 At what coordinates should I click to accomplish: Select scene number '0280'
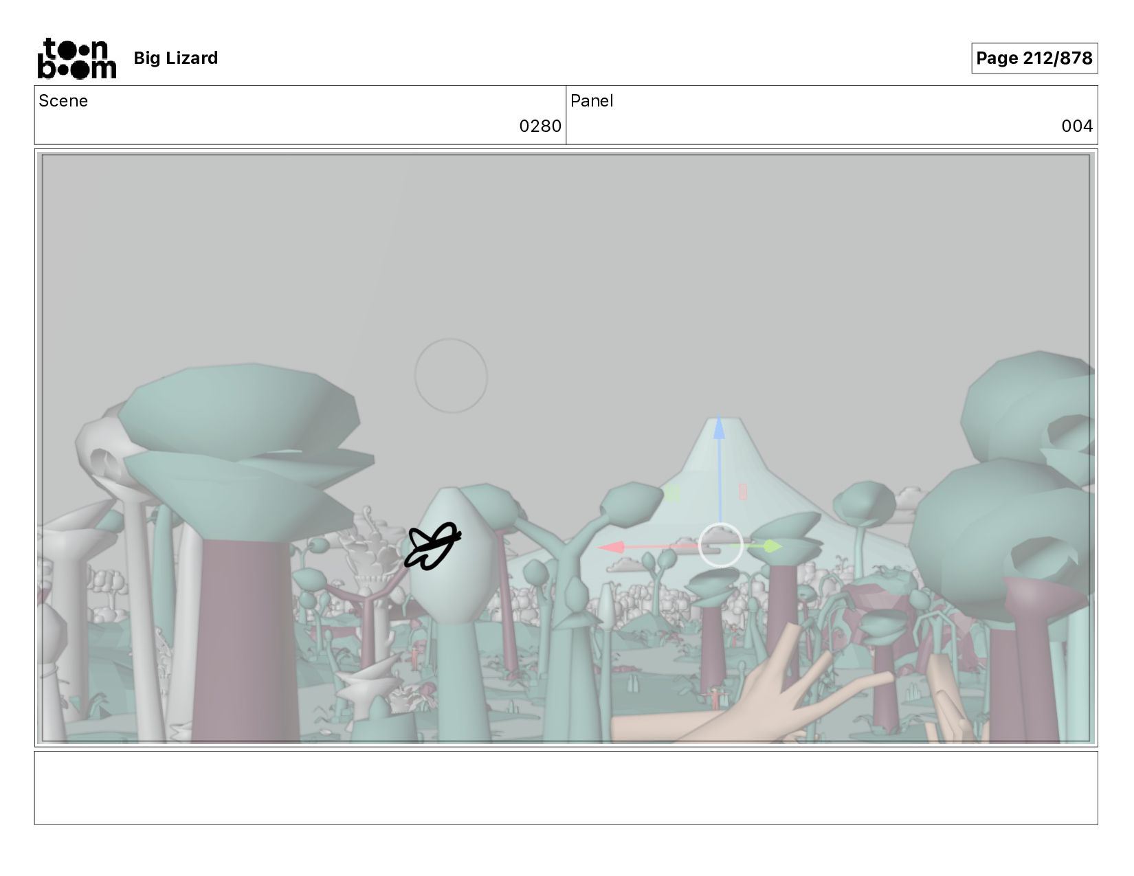tap(540, 126)
